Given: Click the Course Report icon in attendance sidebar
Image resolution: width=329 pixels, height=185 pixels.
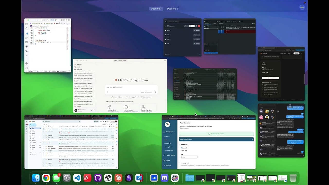Looking at the screenshot, I should [164, 155].
